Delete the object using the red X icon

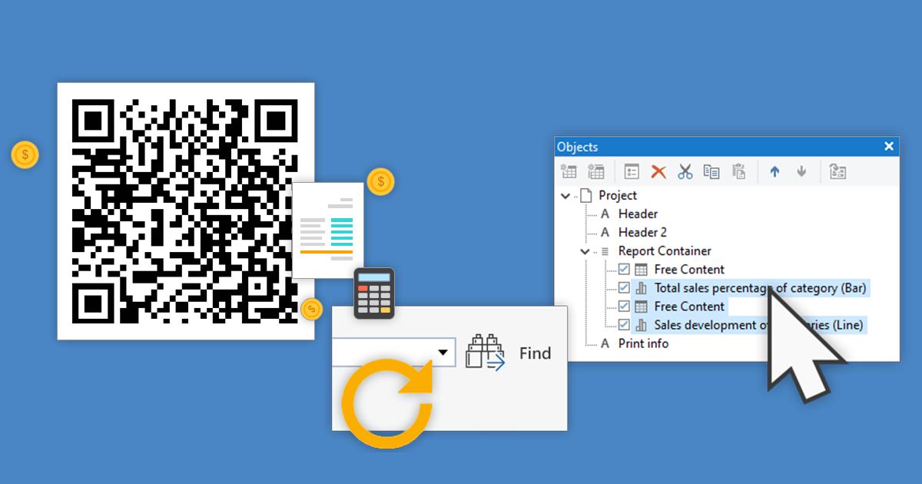(x=658, y=172)
